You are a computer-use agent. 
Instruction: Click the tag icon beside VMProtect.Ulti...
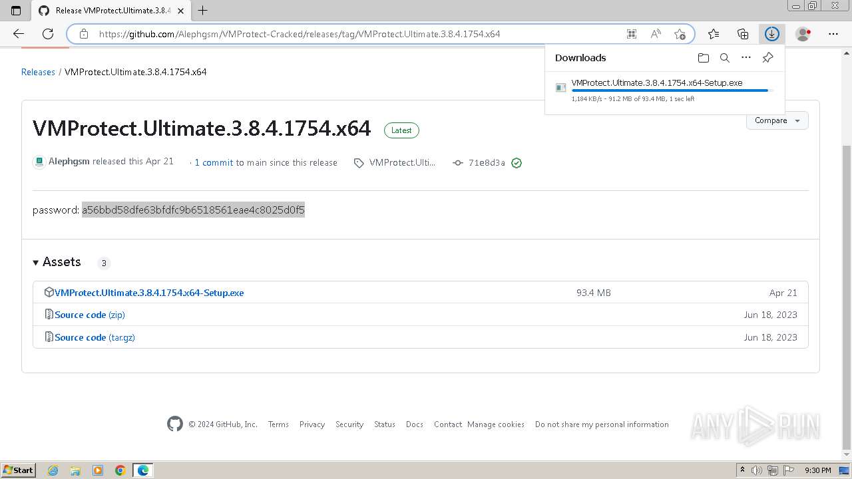click(x=359, y=163)
